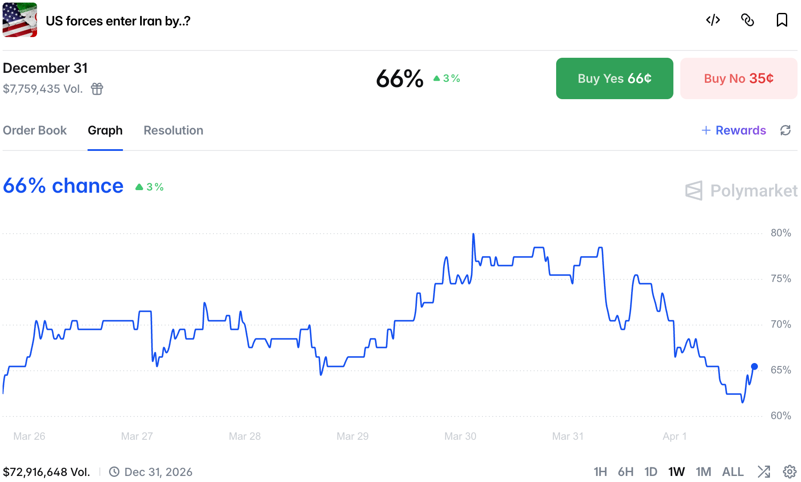Show ALL time price history
The image size is (801, 482).
[x=732, y=472]
